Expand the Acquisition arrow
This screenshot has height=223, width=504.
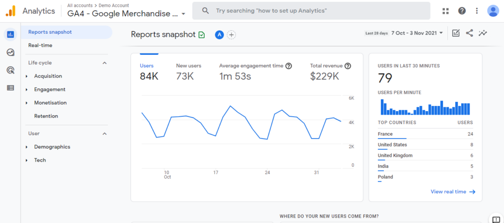[27, 76]
